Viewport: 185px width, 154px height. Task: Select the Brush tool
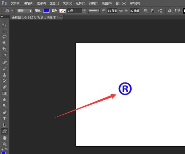click(x=5, y=68)
